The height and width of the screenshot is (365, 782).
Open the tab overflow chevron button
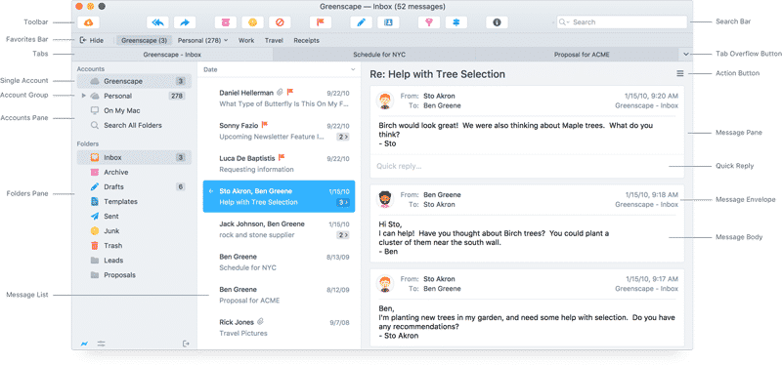(x=686, y=55)
